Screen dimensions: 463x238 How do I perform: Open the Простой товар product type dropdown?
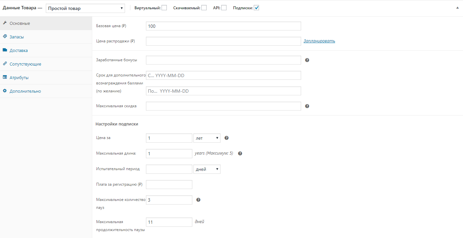[x=85, y=8]
